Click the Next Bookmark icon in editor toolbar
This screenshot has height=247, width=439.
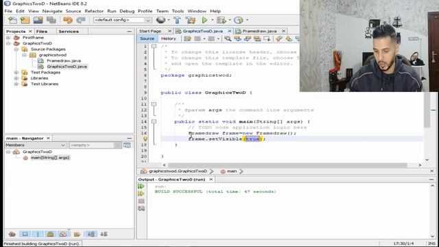[x=289, y=38]
